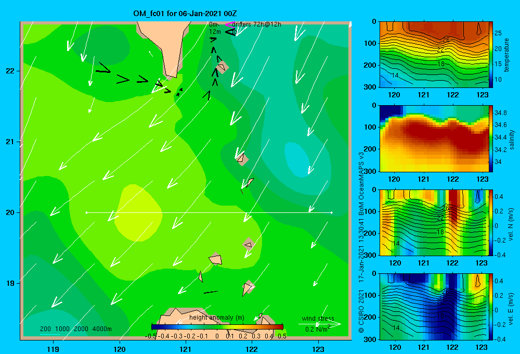Click the vertical CSIRO OceanMAPS v3 credit text
Screen dimensions: 520x354
(361, 243)
